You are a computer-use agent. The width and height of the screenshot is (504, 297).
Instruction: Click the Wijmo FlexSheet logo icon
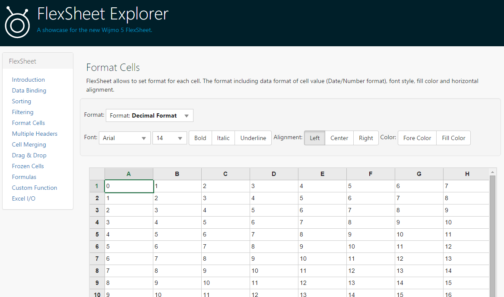[17, 22]
